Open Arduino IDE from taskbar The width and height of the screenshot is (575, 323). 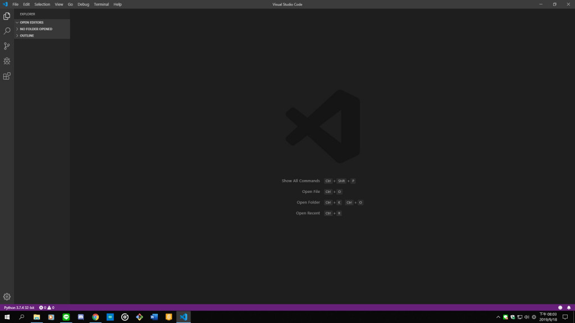coord(110,317)
